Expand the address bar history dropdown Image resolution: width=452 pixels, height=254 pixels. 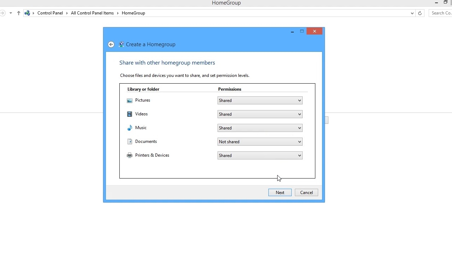pyautogui.click(x=412, y=13)
